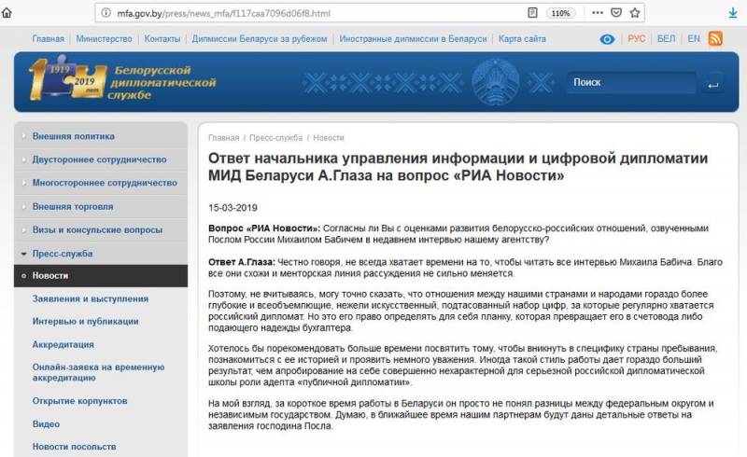Click the Pocket save icon

tap(616, 13)
